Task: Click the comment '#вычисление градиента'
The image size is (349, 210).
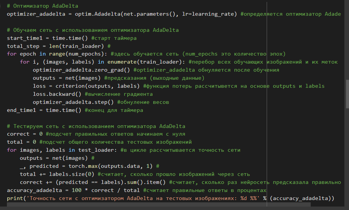Action: 119,94
